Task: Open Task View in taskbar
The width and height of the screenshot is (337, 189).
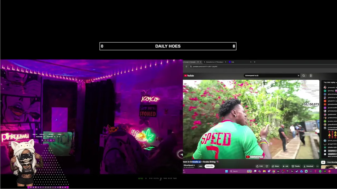Action: point(255,171)
